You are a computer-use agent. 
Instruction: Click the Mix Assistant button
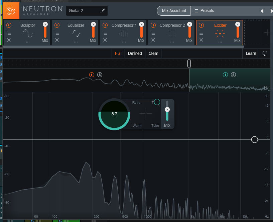[173, 10]
